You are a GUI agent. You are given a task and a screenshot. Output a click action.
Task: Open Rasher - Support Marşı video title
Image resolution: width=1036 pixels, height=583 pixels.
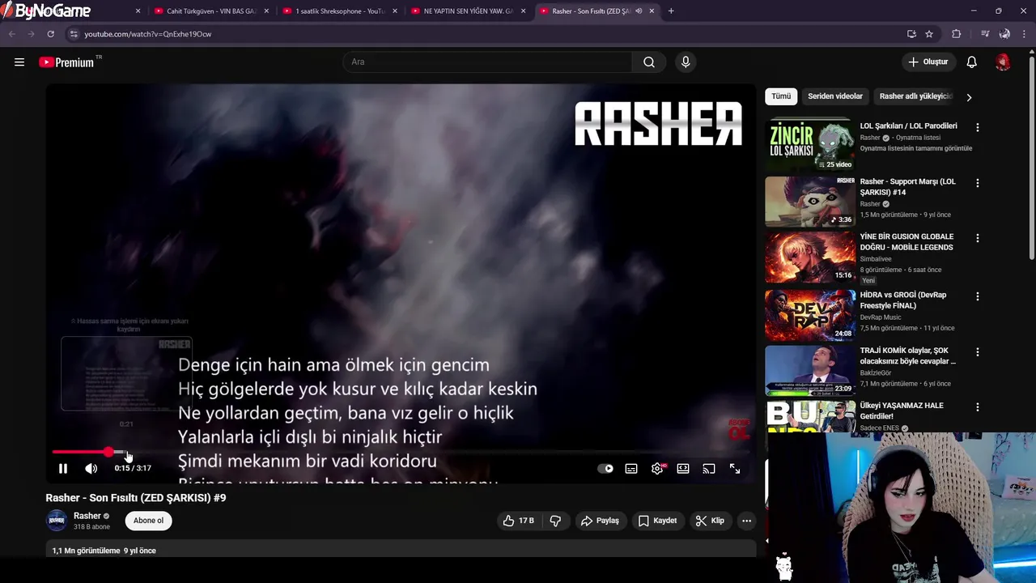[907, 187]
